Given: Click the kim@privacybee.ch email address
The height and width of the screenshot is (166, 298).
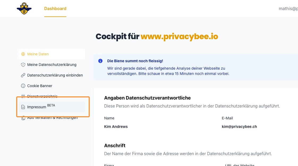Looking at the screenshot, I should point(239,127).
